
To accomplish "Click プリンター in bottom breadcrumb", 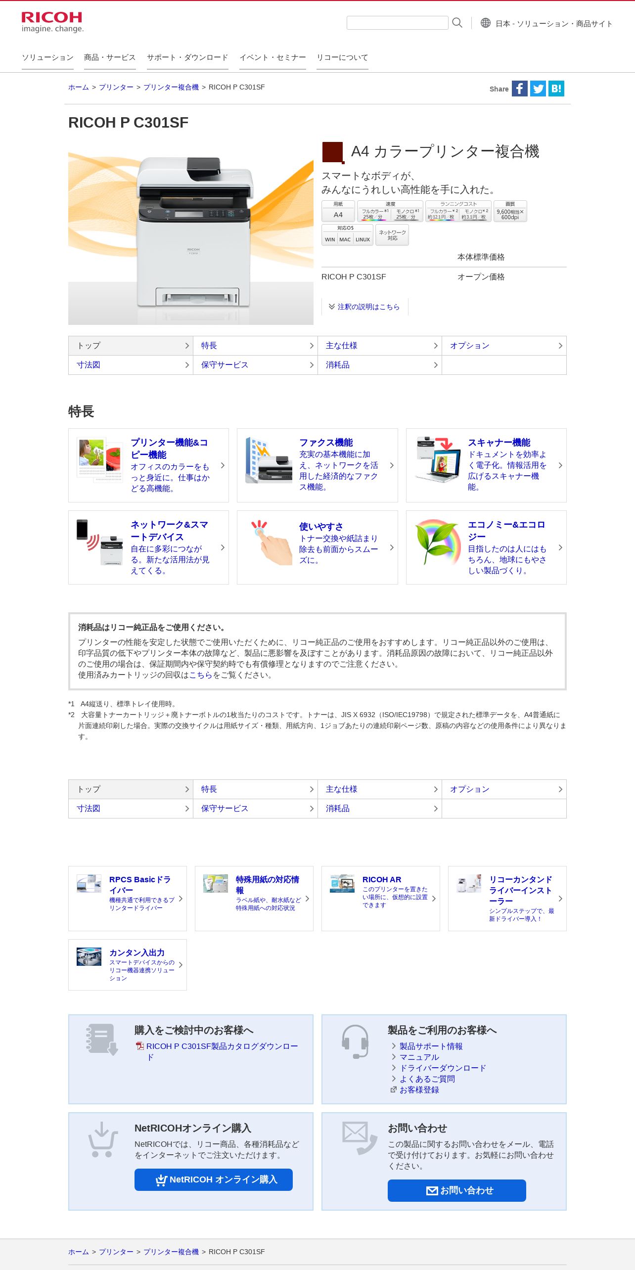I will point(116,1252).
